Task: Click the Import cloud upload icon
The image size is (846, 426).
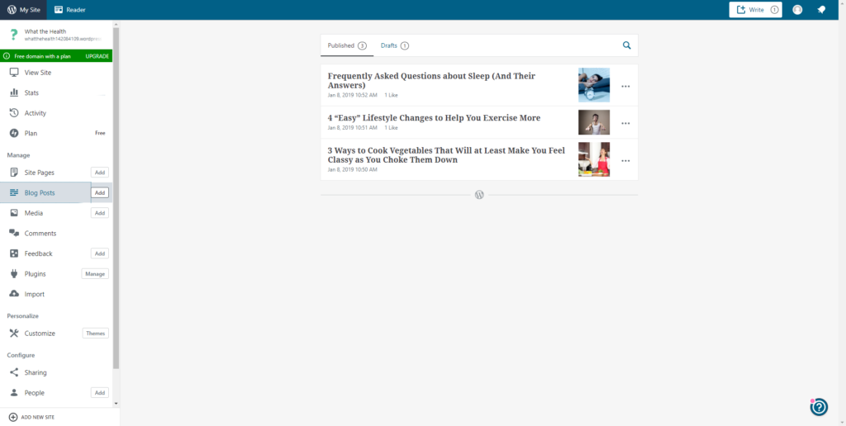Action: click(x=14, y=294)
